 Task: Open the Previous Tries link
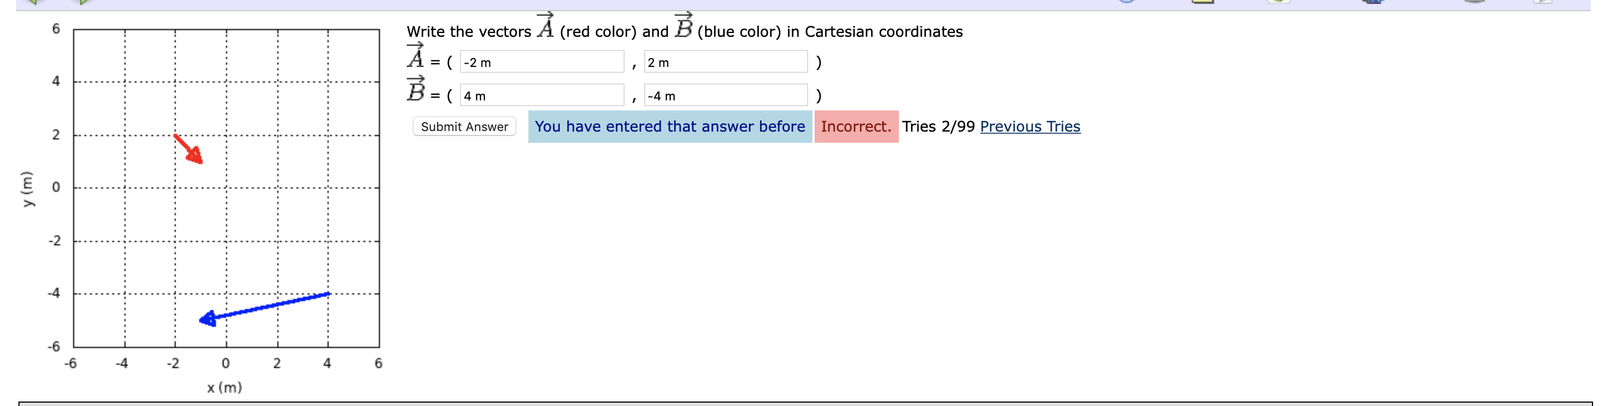point(1031,127)
